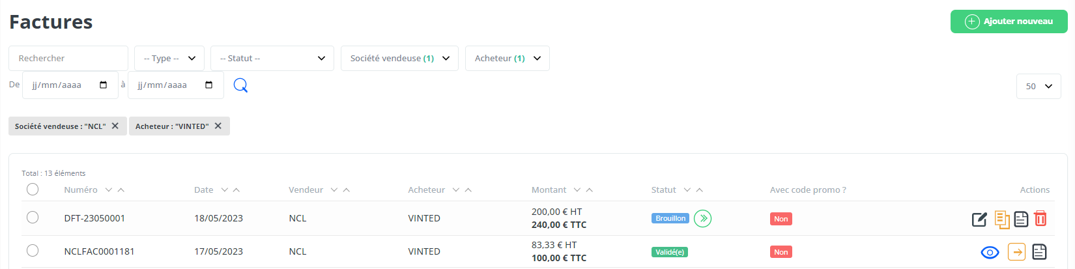This screenshot has height=269, width=1075.
Task: Remove the Acheteur "VINTED" filter tag
Action: click(x=218, y=126)
